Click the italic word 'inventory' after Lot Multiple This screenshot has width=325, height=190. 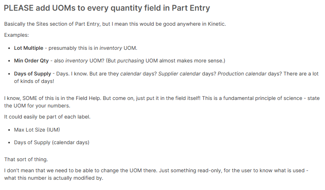pyautogui.click(x=111, y=48)
